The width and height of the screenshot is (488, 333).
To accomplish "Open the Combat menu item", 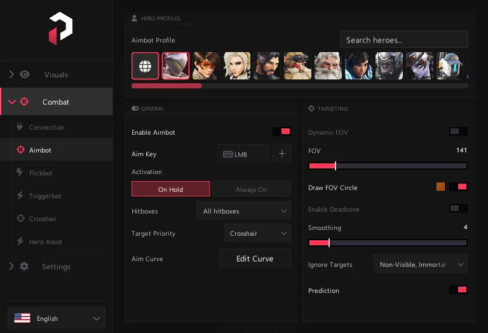I will 56,102.
